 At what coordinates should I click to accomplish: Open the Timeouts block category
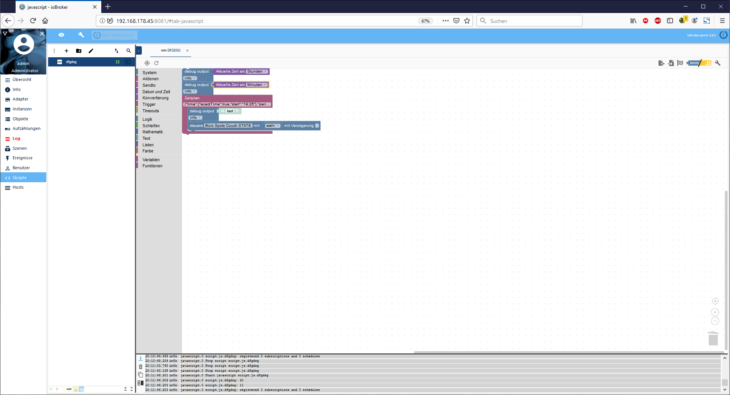[151, 111]
